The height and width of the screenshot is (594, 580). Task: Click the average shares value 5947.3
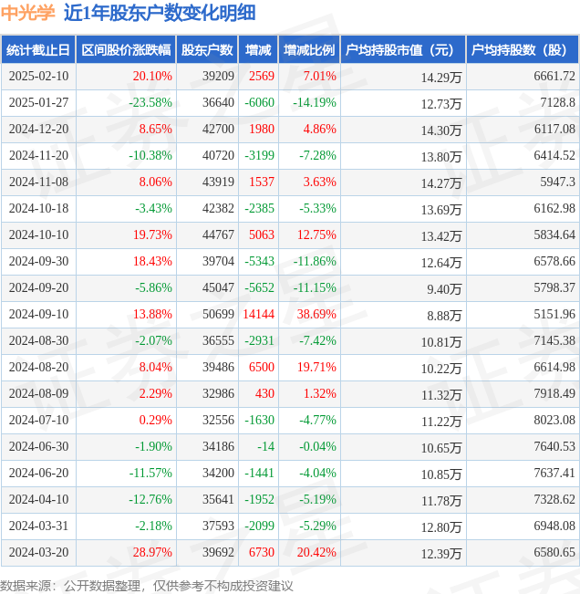[558, 182]
